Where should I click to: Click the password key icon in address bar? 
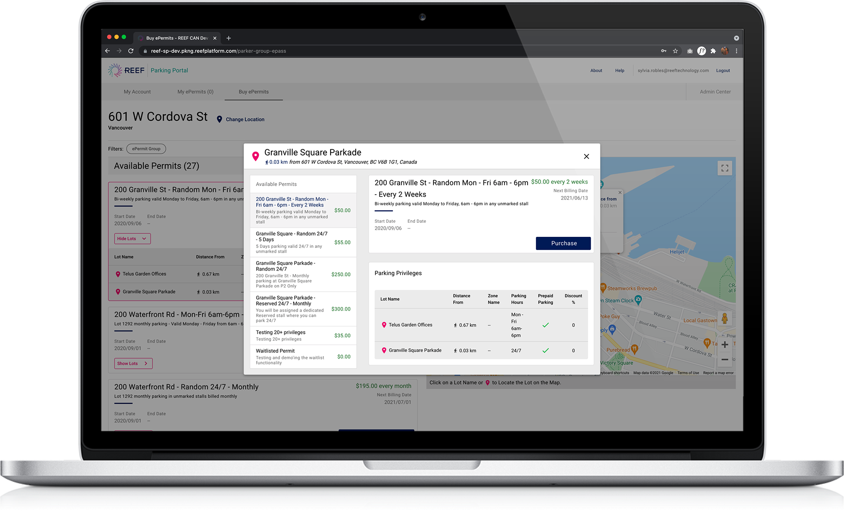coord(664,51)
